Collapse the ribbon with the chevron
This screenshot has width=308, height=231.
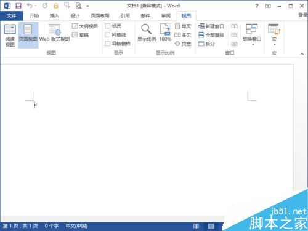(x=302, y=54)
